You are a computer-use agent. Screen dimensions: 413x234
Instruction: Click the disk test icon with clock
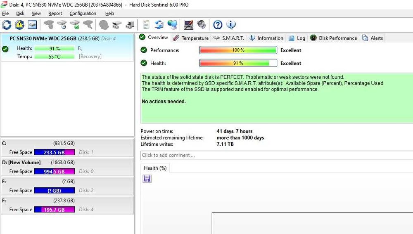tap(62, 25)
